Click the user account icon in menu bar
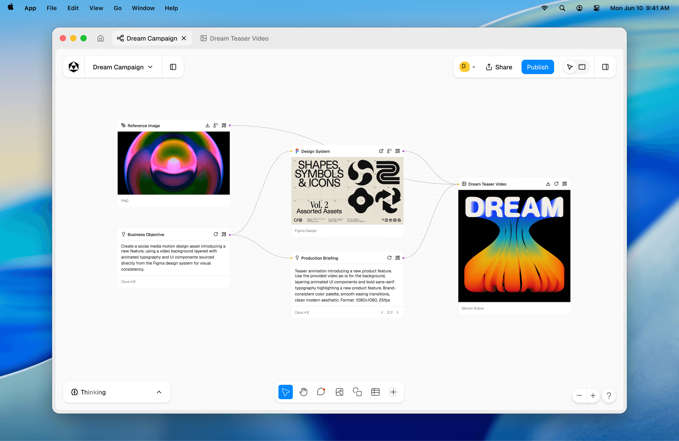This screenshot has height=441, width=679. click(x=579, y=8)
